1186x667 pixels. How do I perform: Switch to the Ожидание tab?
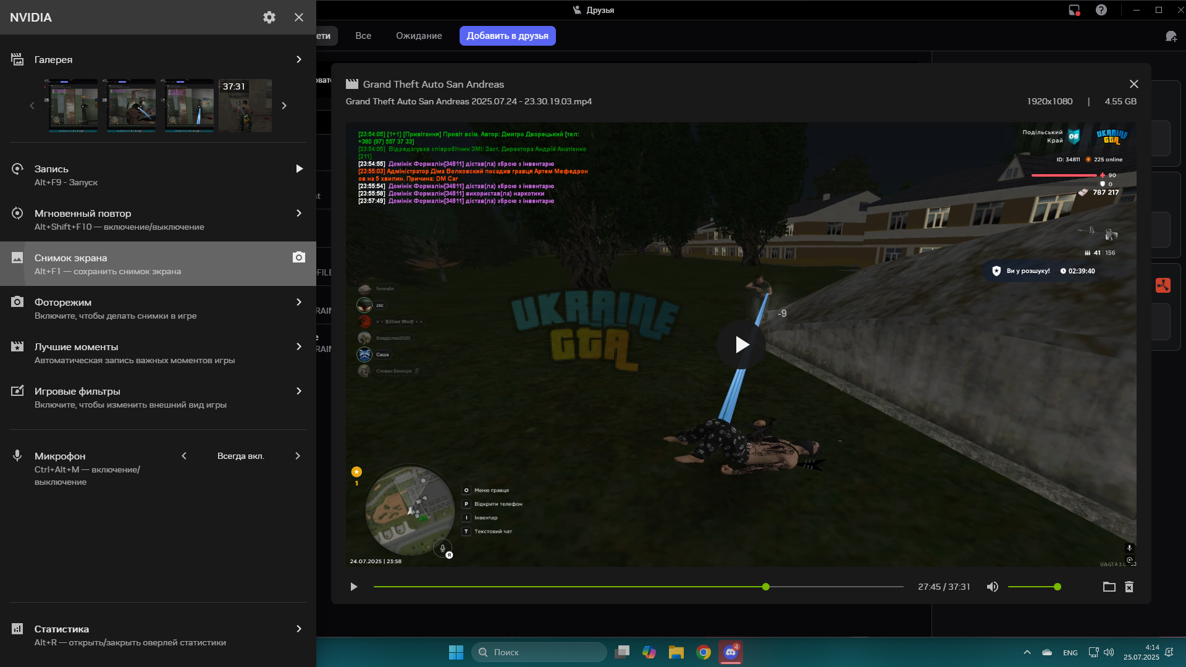point(419,36)
